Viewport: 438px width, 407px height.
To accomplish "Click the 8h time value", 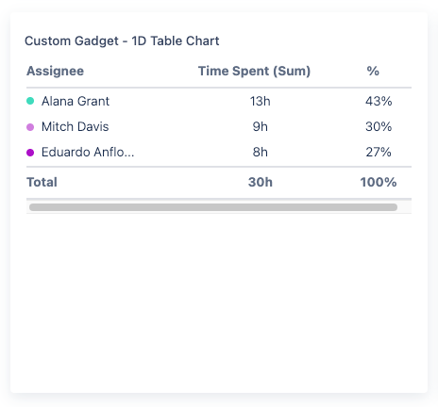I will click(261, 152).
